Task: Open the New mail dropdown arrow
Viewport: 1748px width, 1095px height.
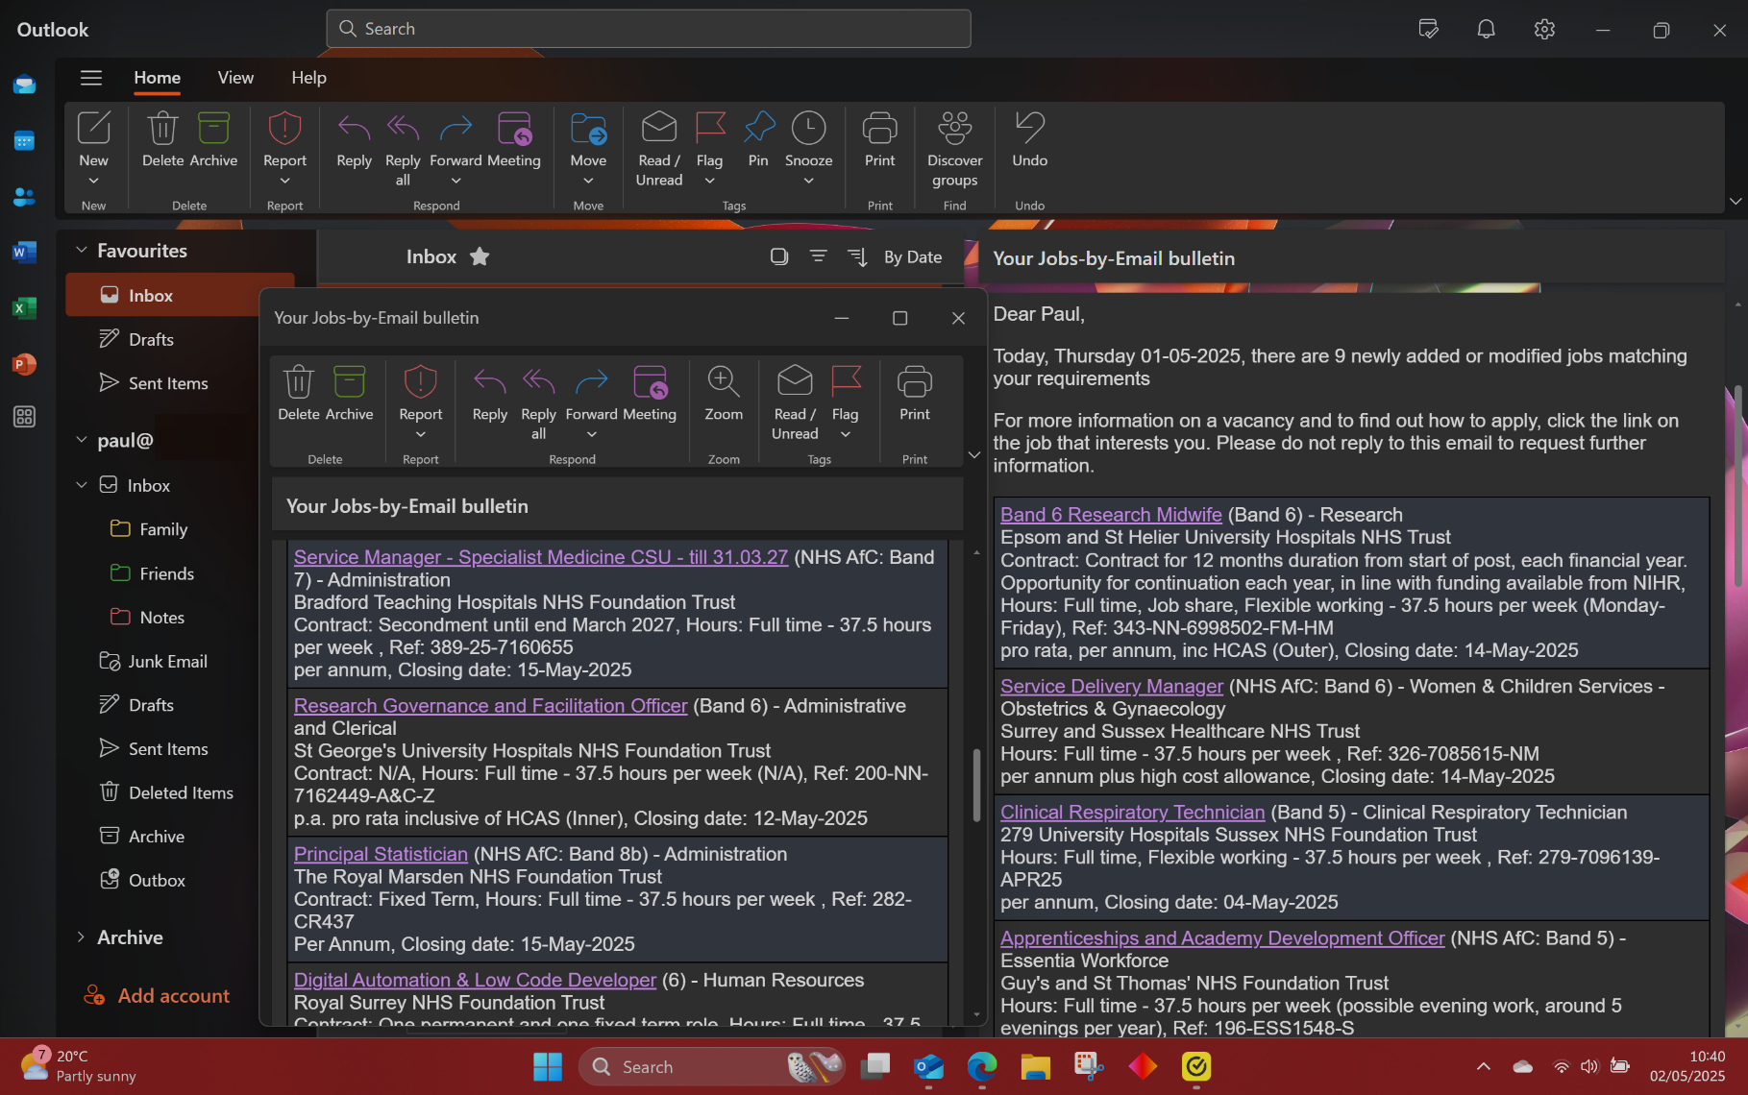Action: (93, 181)
